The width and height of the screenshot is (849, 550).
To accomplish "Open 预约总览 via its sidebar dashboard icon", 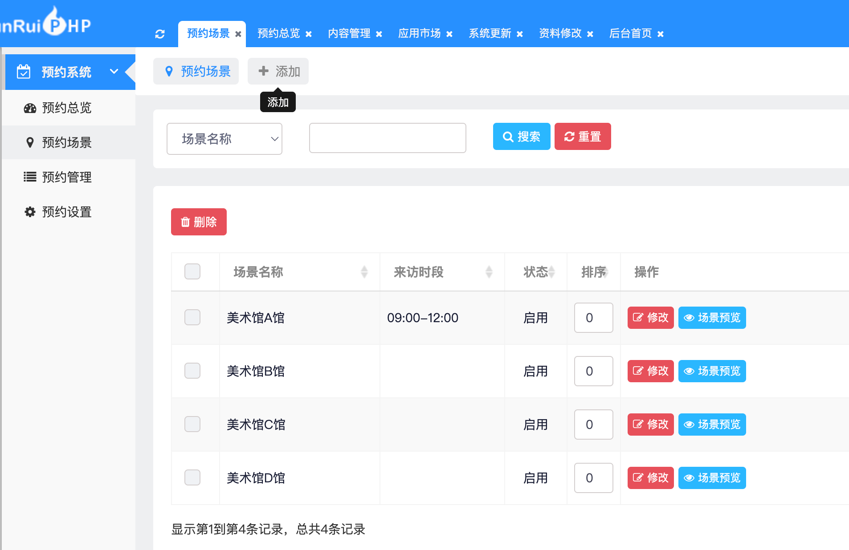I will 30,108.
